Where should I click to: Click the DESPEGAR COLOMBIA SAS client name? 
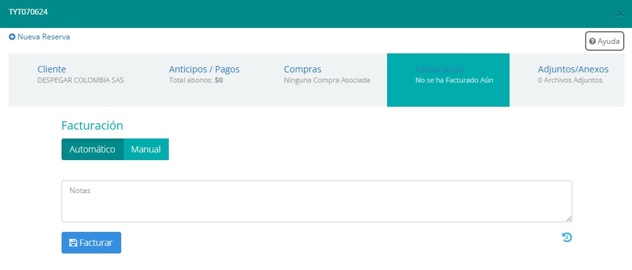coord(81,81)
